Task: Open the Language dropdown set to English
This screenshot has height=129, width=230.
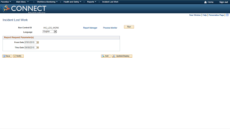Action: 50,32
